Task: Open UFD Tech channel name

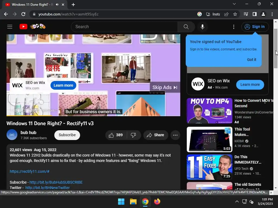Action: coord(241,169)
